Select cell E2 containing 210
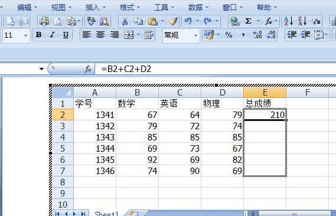The image size is (336, 216). (265, 114)
